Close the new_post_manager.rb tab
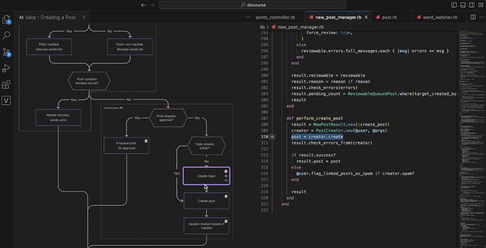This screenshot has width=486, height=248. [x=366, y=18]
